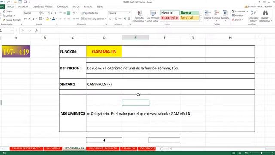Switch to FÓRMULAS ribbon tab
The image size is (275, 155).
[x=62, y=7]
